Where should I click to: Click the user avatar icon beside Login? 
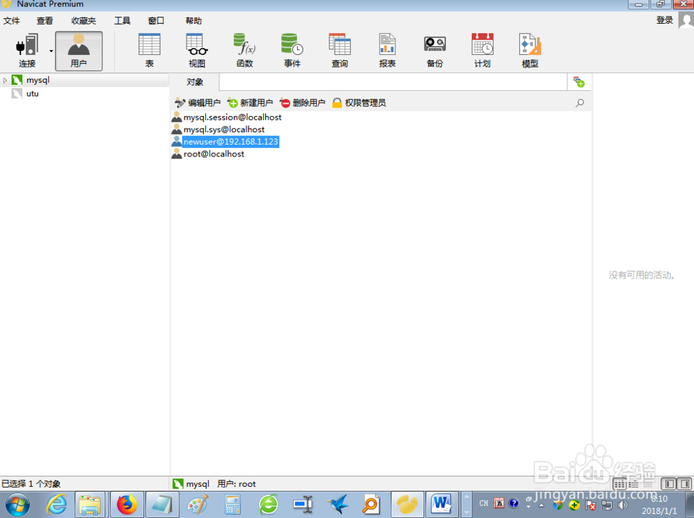pos(686,20)
